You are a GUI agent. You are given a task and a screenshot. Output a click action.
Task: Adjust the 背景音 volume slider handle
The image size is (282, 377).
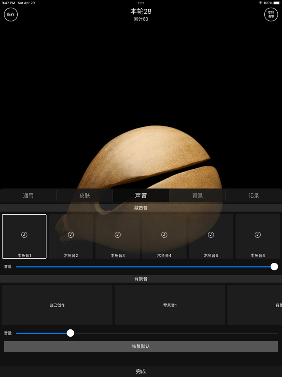(x=70, y=333)
